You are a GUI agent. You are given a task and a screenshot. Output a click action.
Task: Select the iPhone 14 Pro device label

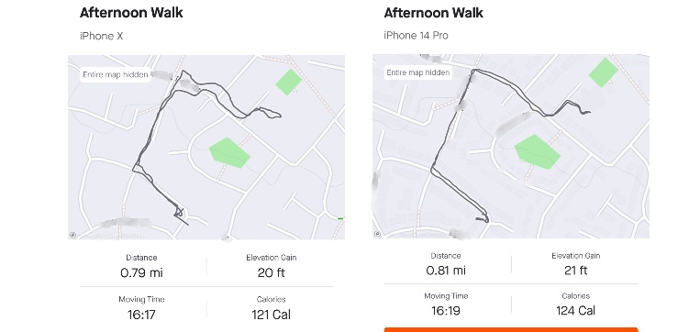pos(417,35)
